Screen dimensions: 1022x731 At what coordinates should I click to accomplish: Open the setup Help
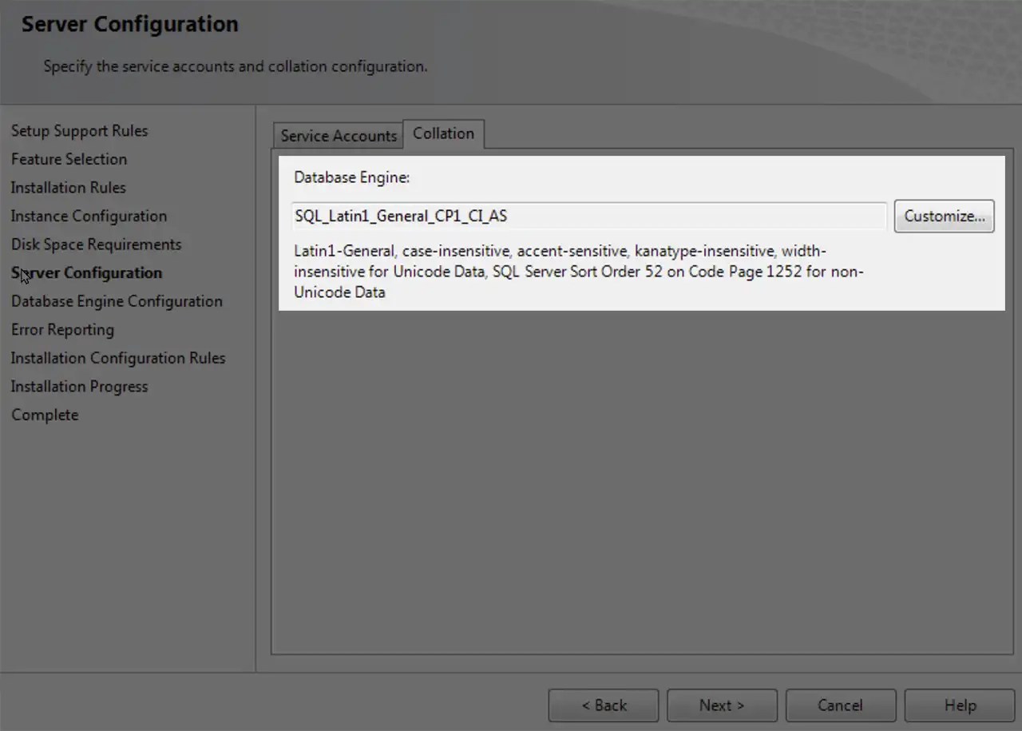(x=959, y=705)
